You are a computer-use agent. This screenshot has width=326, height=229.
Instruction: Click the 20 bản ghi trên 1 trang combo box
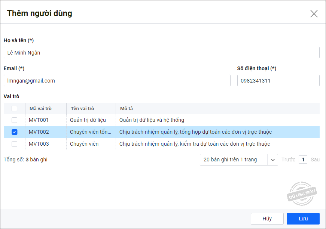tap(234, 160)
